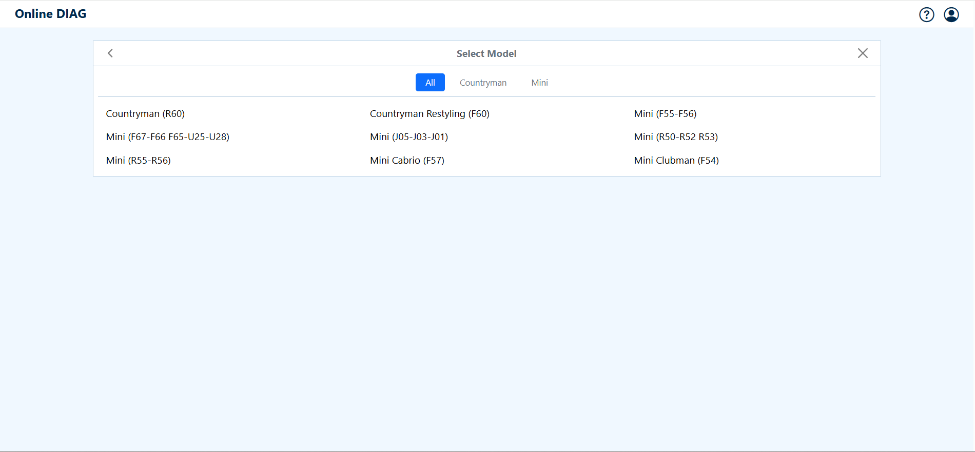Switch to the Countryman filter tab
975x452 pixels.
pos(483,83)
